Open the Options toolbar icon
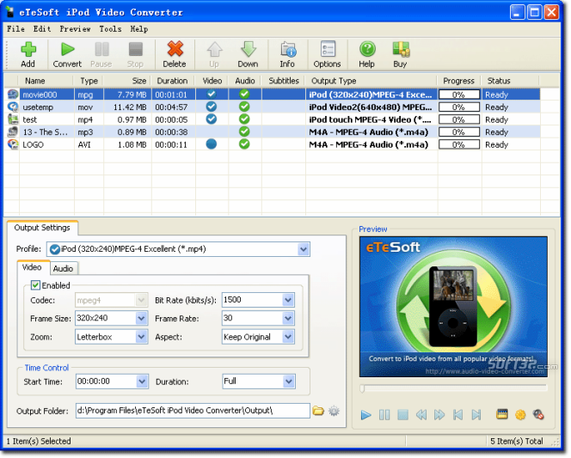 click(328, 55)
